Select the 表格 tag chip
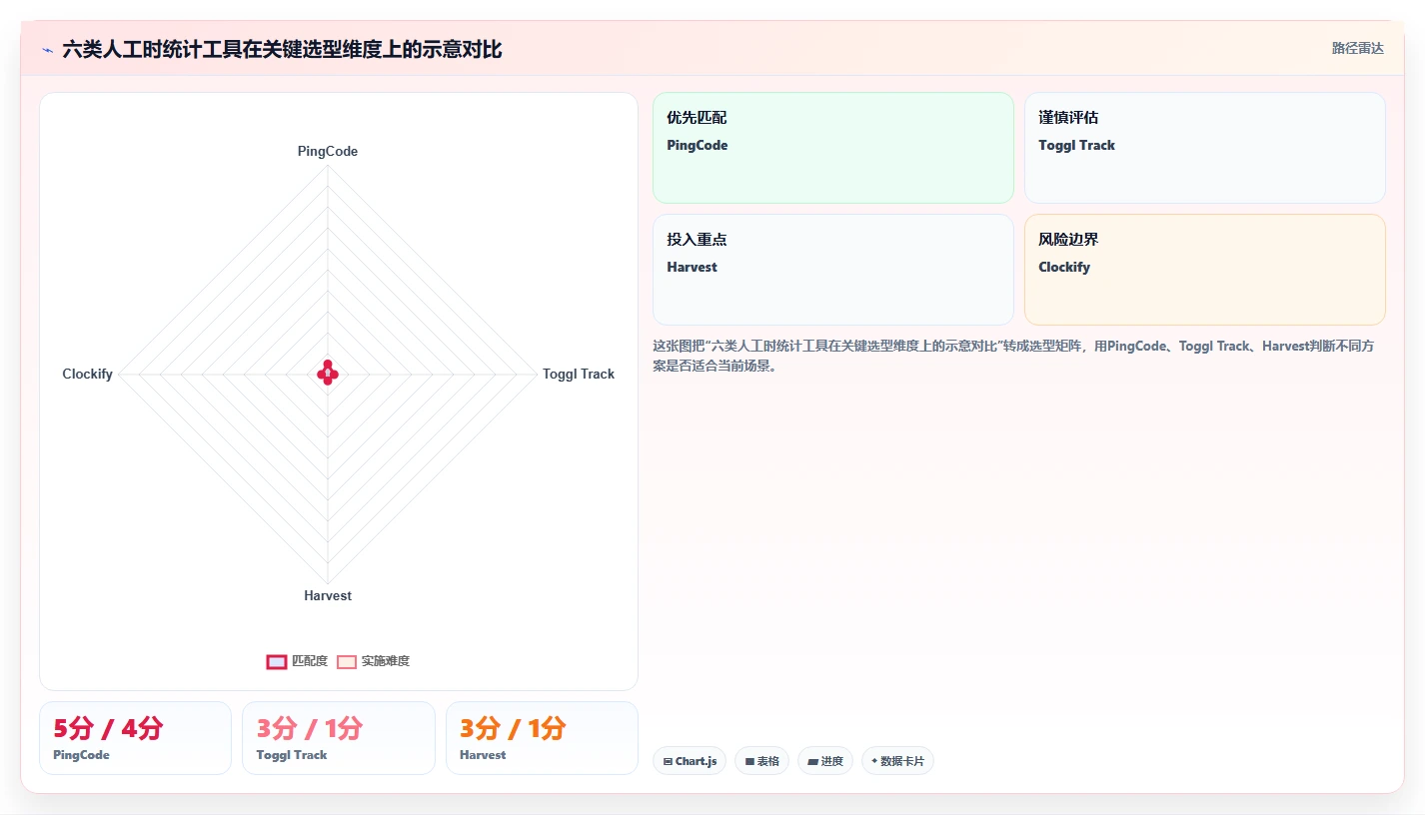 click(x=761, y=761)
